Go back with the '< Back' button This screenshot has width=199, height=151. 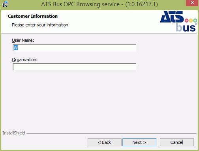tap(105, 142)
